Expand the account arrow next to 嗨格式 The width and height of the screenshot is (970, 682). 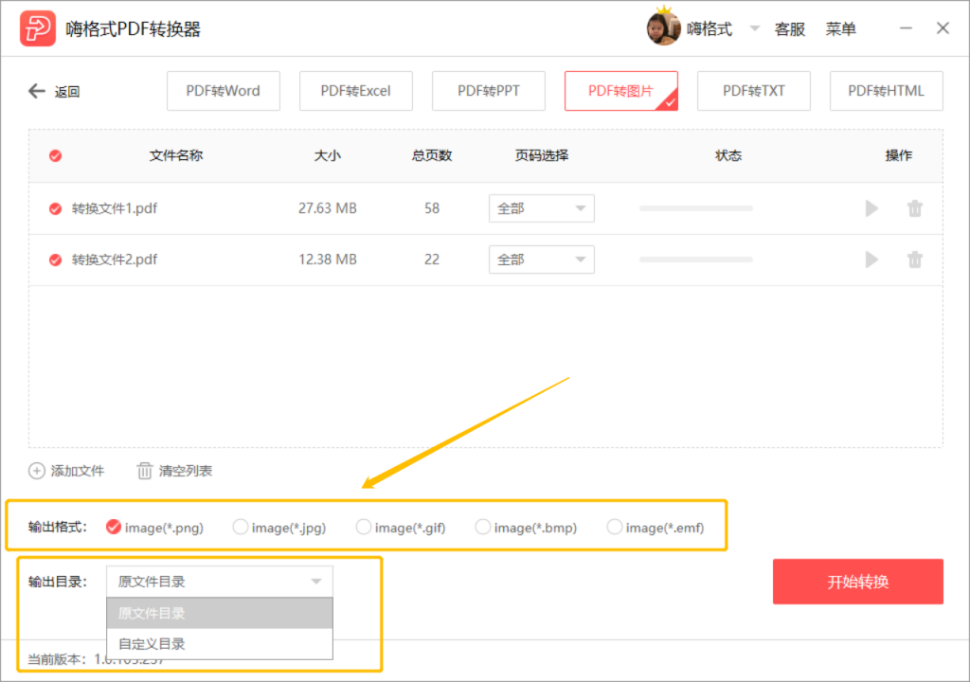point(754,28)
